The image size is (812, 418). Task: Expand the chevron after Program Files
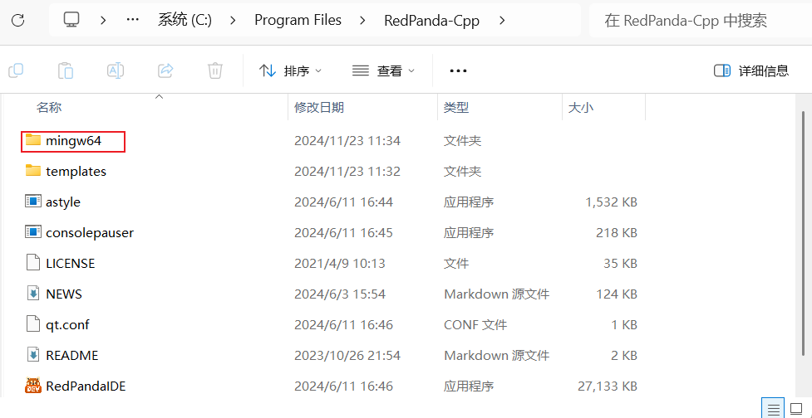[362, 20]
